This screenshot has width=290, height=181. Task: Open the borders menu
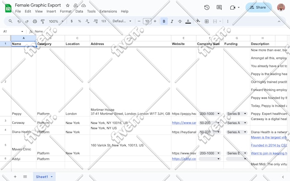coord(206,21)
